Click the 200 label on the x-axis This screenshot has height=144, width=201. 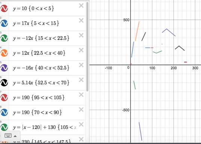pyautogui.click(x=174, y=68)
